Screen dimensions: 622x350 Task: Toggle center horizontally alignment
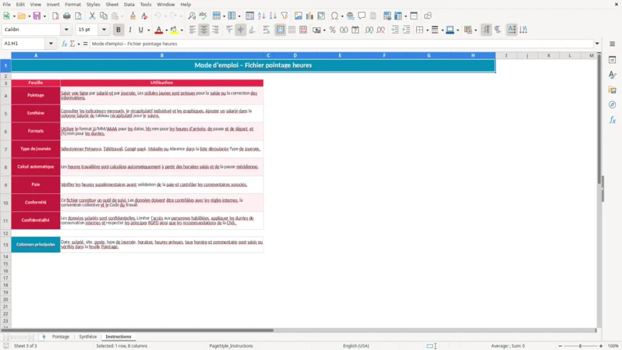click(204, 30)
